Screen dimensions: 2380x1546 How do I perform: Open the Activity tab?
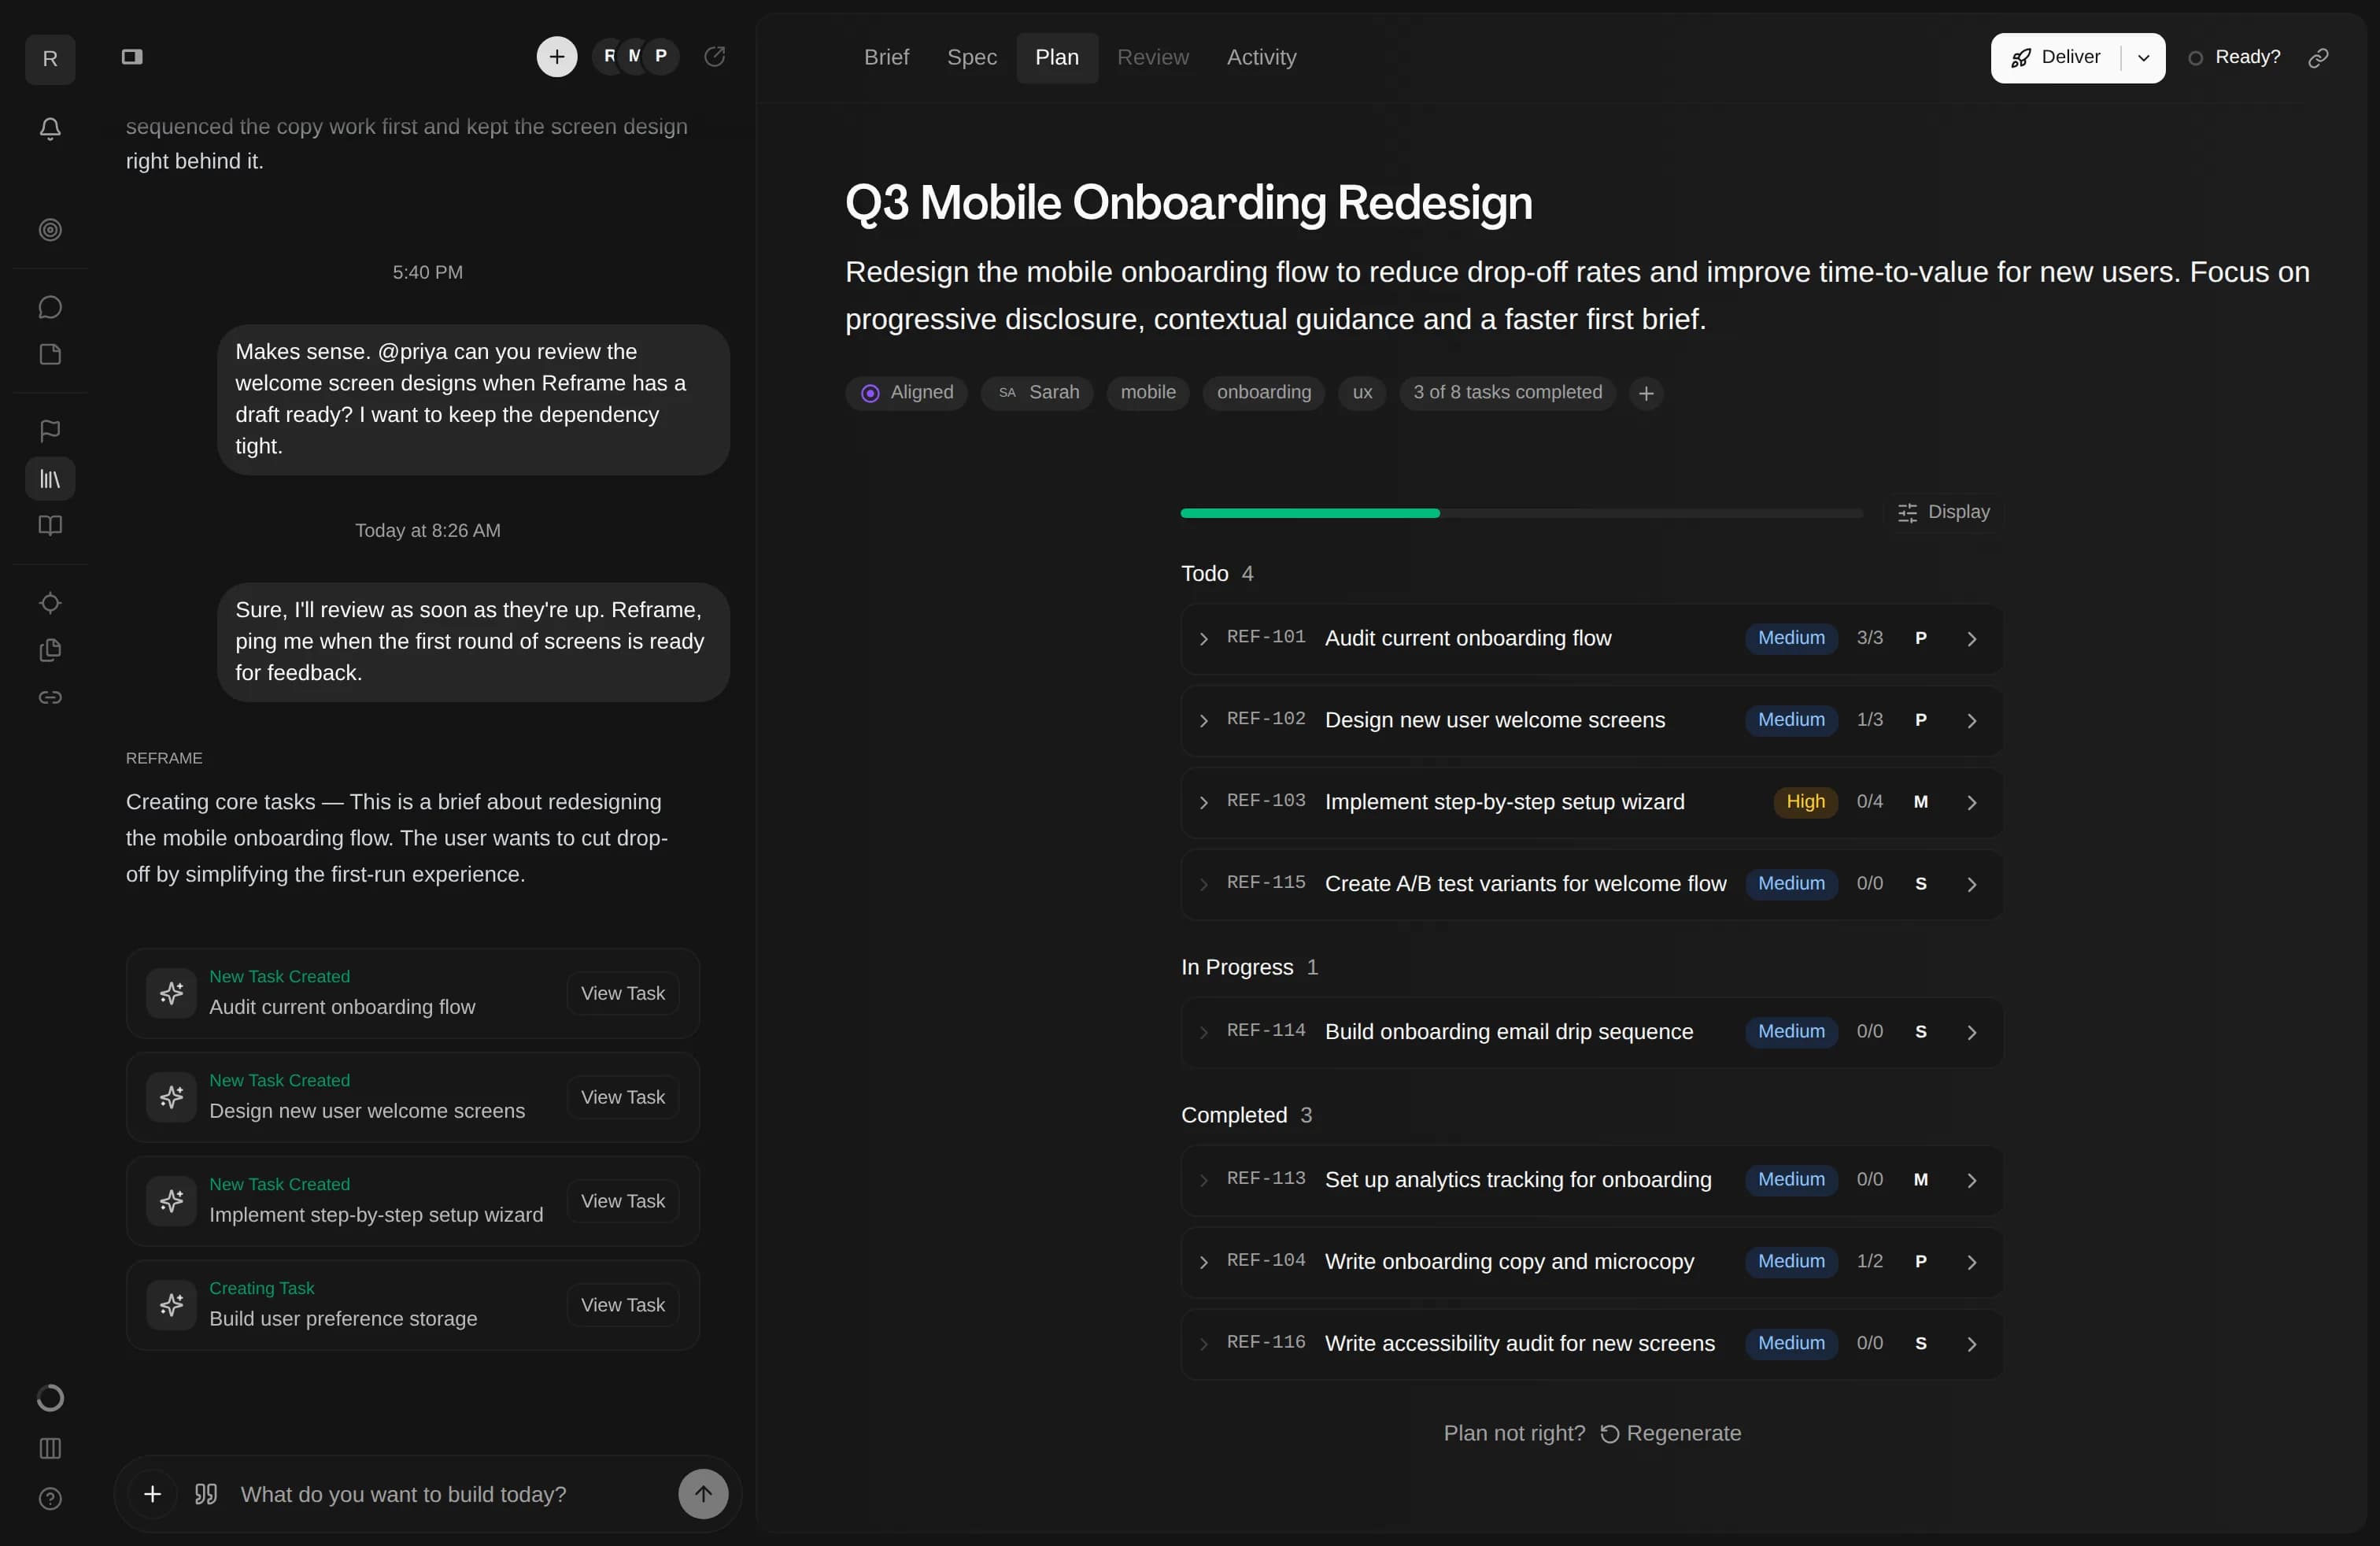coord(1261,57)
